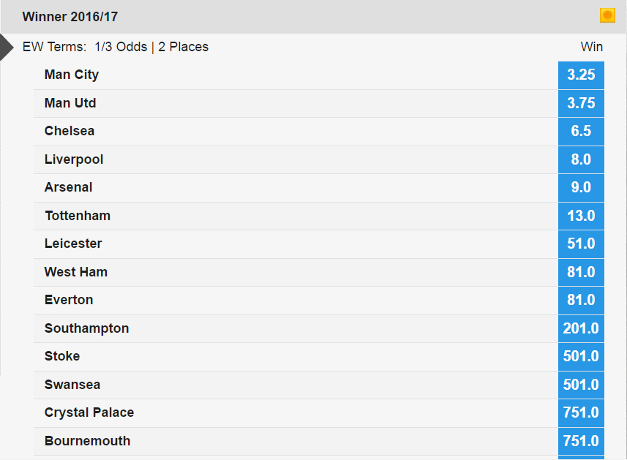Click the Winner 2016/17 header title
This screenshot has width=627, height=460.
tap(70, 17)
